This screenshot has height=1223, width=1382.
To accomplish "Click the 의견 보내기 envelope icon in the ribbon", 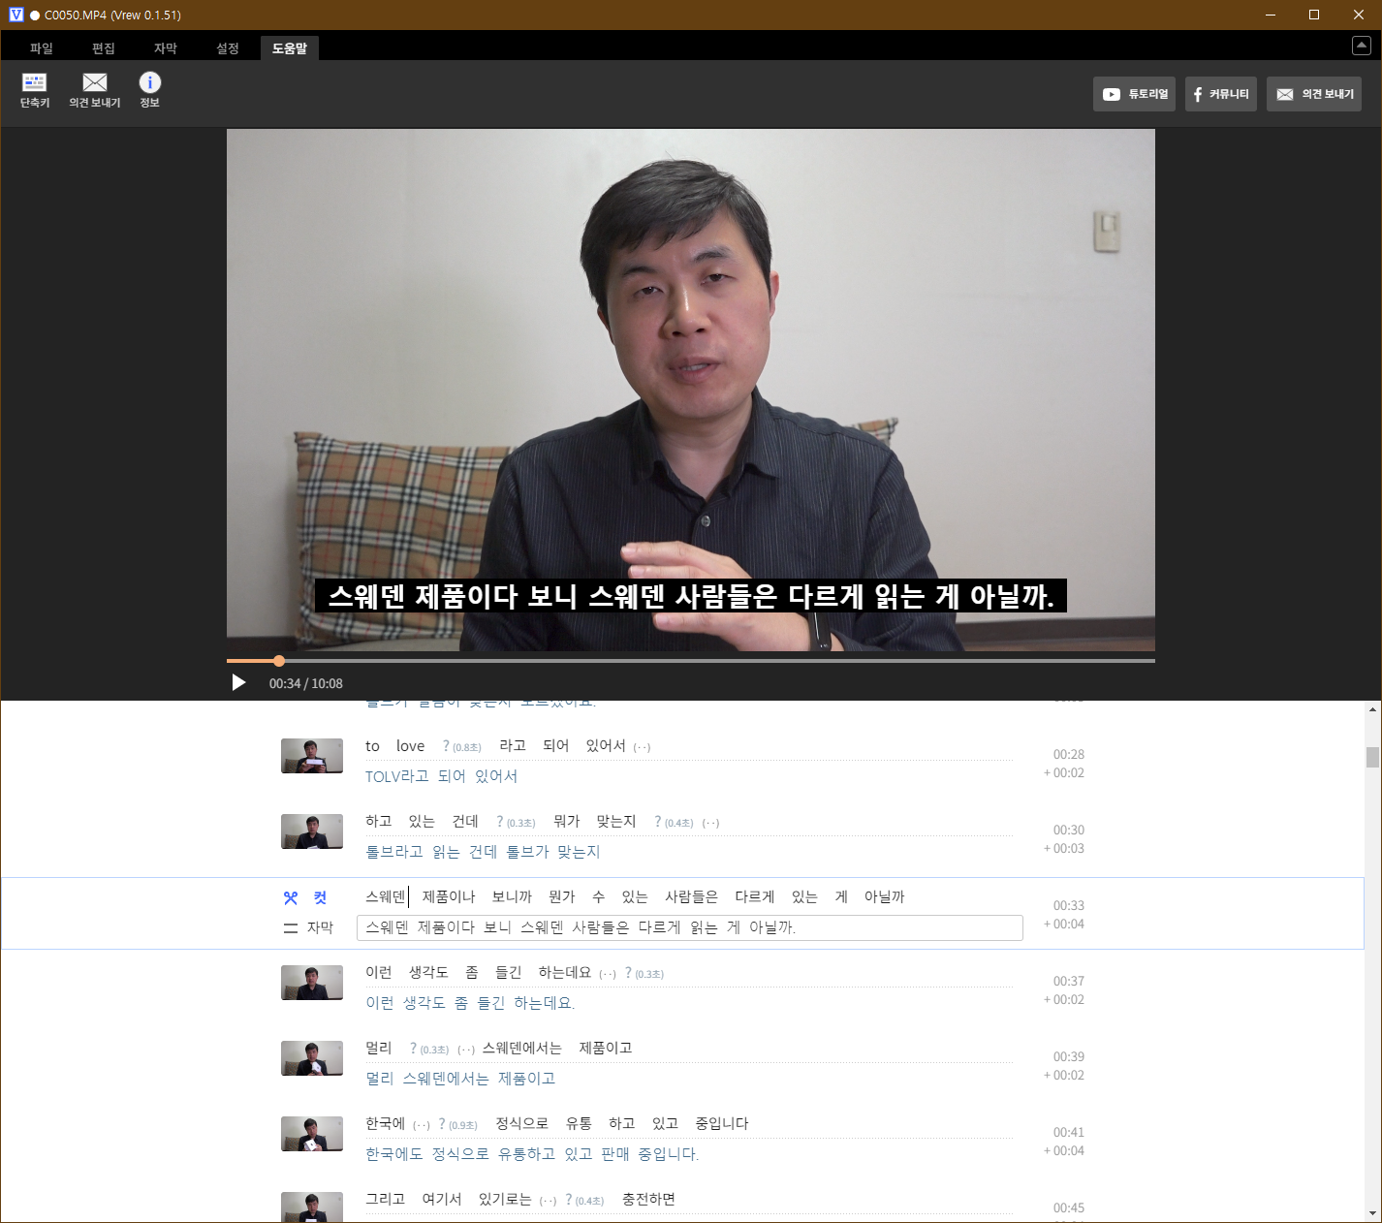I will pos(95,90).
